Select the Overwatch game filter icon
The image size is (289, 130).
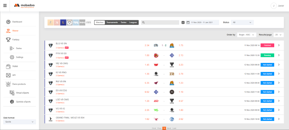point(69,22)
